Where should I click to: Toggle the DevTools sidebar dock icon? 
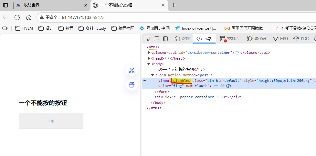point(165,39)
